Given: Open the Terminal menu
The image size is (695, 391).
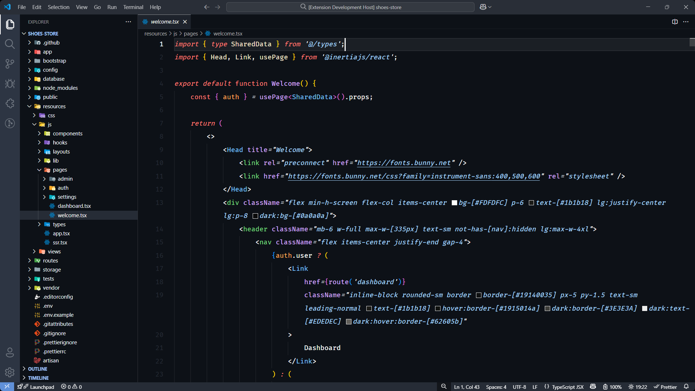Looking at the screenshot, I should [x=133, y=7].
